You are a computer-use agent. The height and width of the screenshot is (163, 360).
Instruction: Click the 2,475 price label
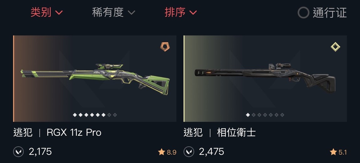211,152
